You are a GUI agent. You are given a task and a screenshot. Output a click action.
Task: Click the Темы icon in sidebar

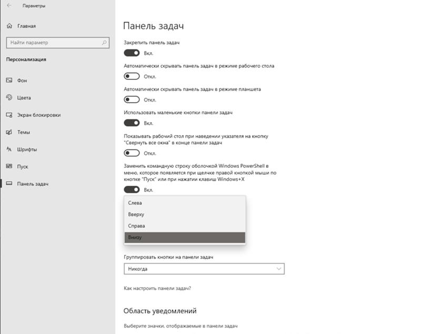9,132
